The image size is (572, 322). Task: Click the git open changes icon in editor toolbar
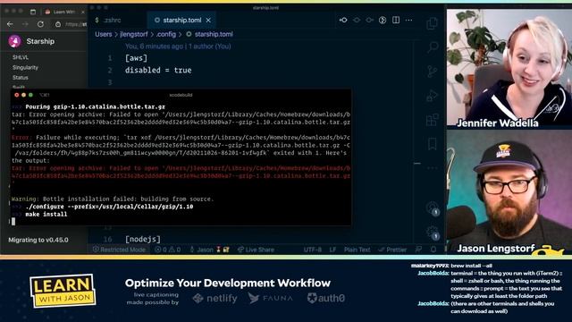tap(343, 20)
